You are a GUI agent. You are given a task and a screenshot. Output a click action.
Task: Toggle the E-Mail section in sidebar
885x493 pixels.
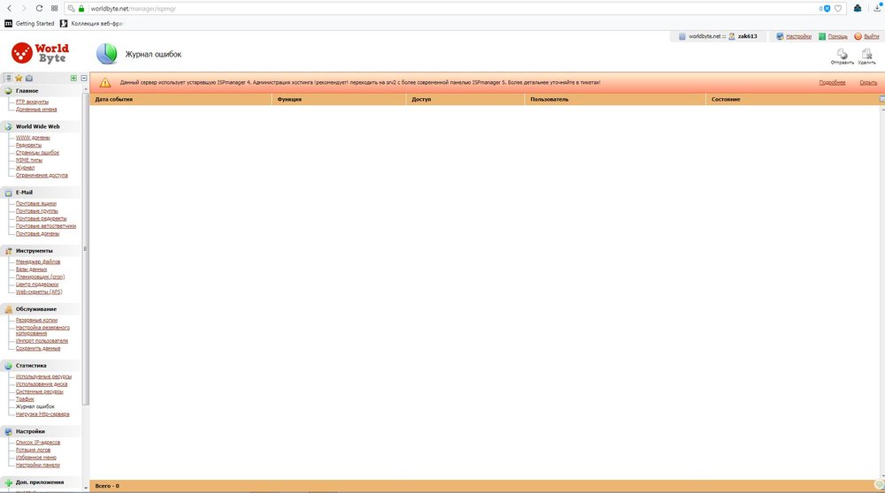pyautogui.click(x=24, y=192)
